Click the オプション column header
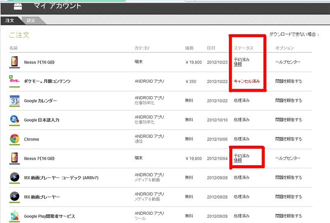 click(284, 48)
